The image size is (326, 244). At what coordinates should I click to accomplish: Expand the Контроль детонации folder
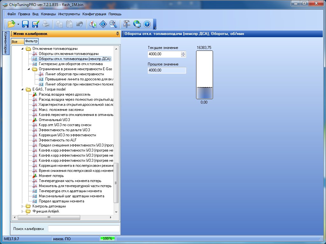(23, 206)
